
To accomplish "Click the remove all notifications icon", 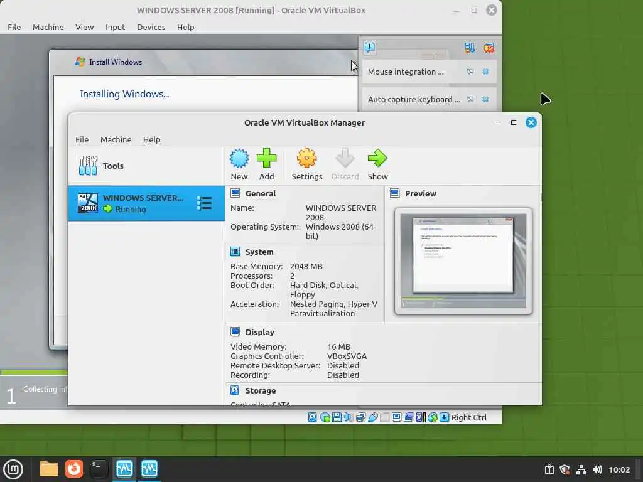I will (x=489, y=48).
